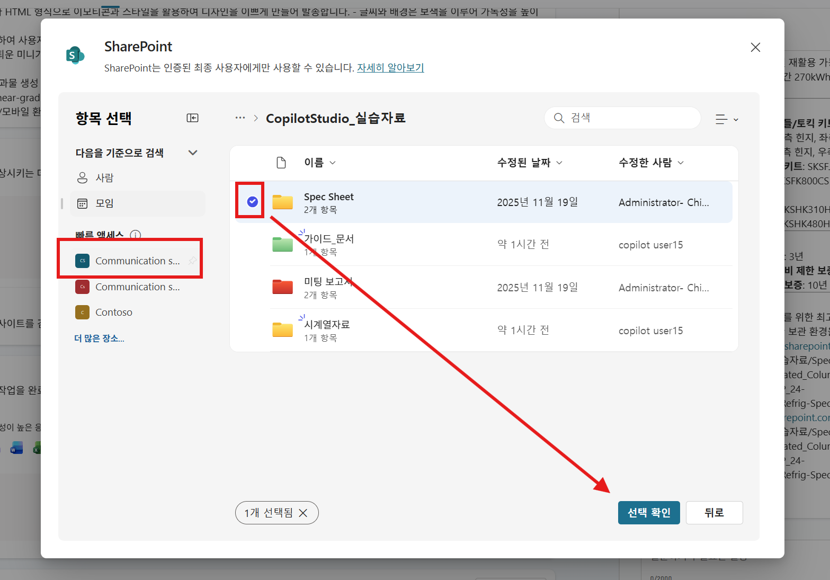Show info about 빠른 액세스
Image resolution: width=830 pixels, height=580 pixels.
136,235
